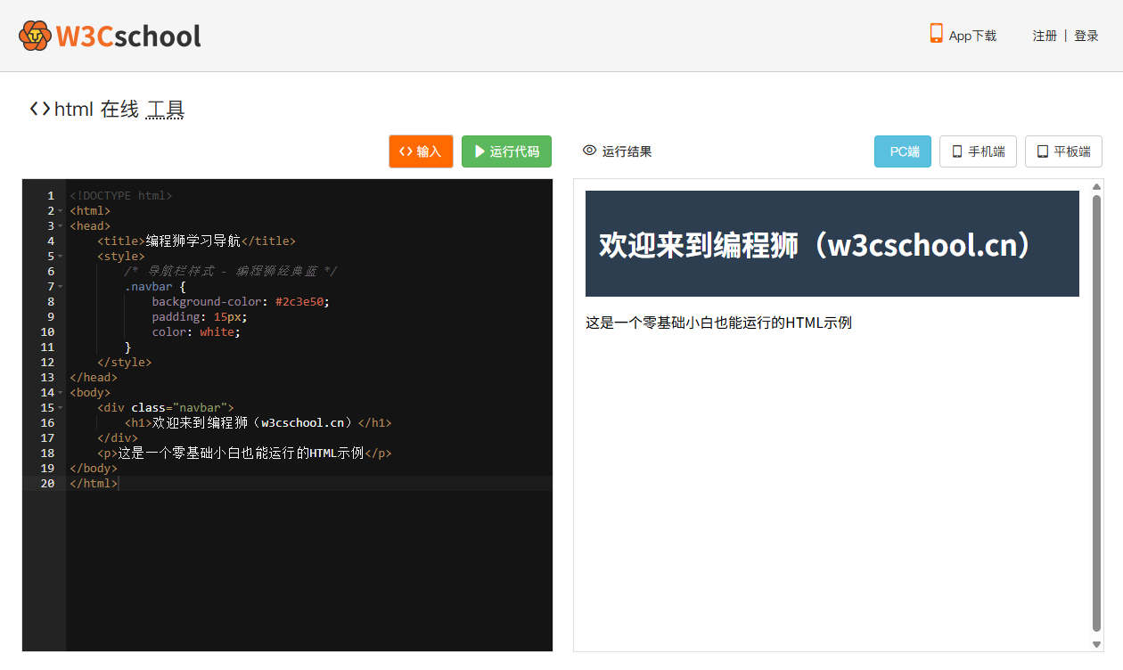The image size is (1123, 670).
Task: Collapse the html tag fold arrow on line 2
Action: 61,211
